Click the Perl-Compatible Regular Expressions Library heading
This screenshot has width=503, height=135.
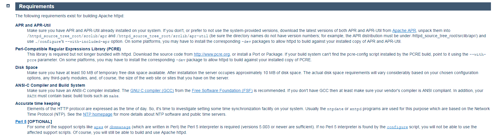pyautogui.click(x=68, y=49)
